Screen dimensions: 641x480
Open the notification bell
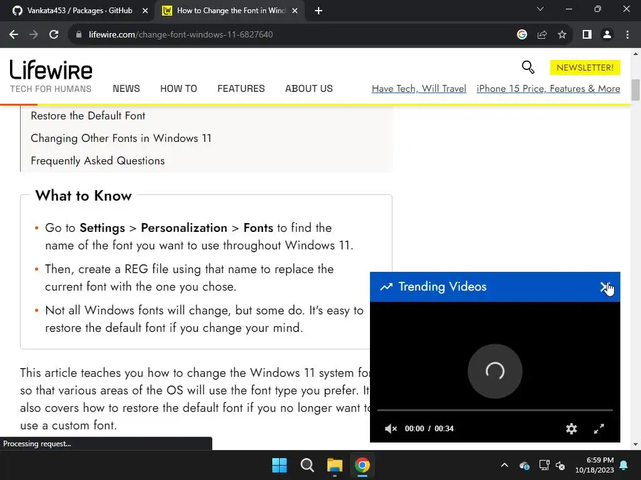click(x=624, y=465)
